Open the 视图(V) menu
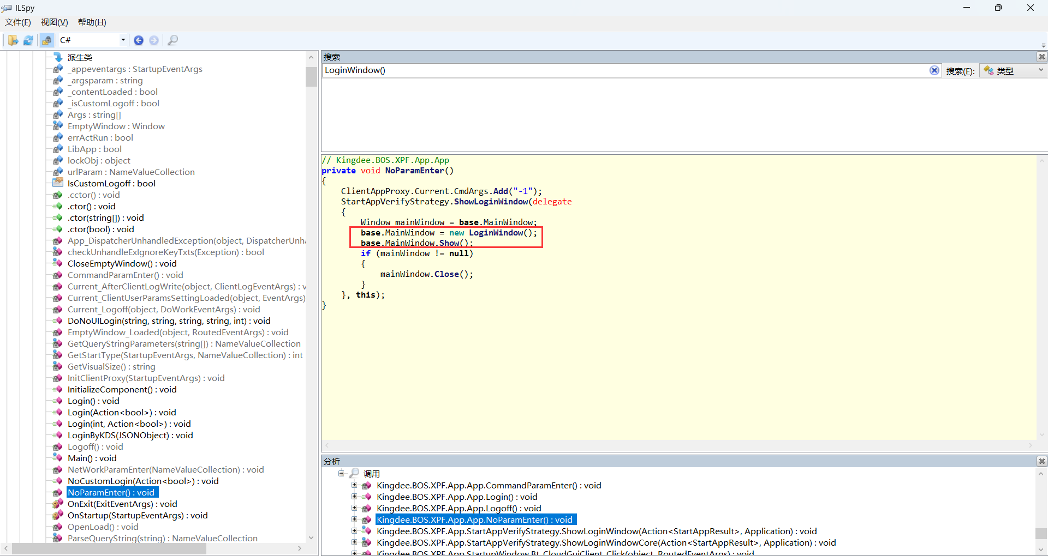Image resolution: width=1048 pixels, height=556 pixels. [54, 22]
